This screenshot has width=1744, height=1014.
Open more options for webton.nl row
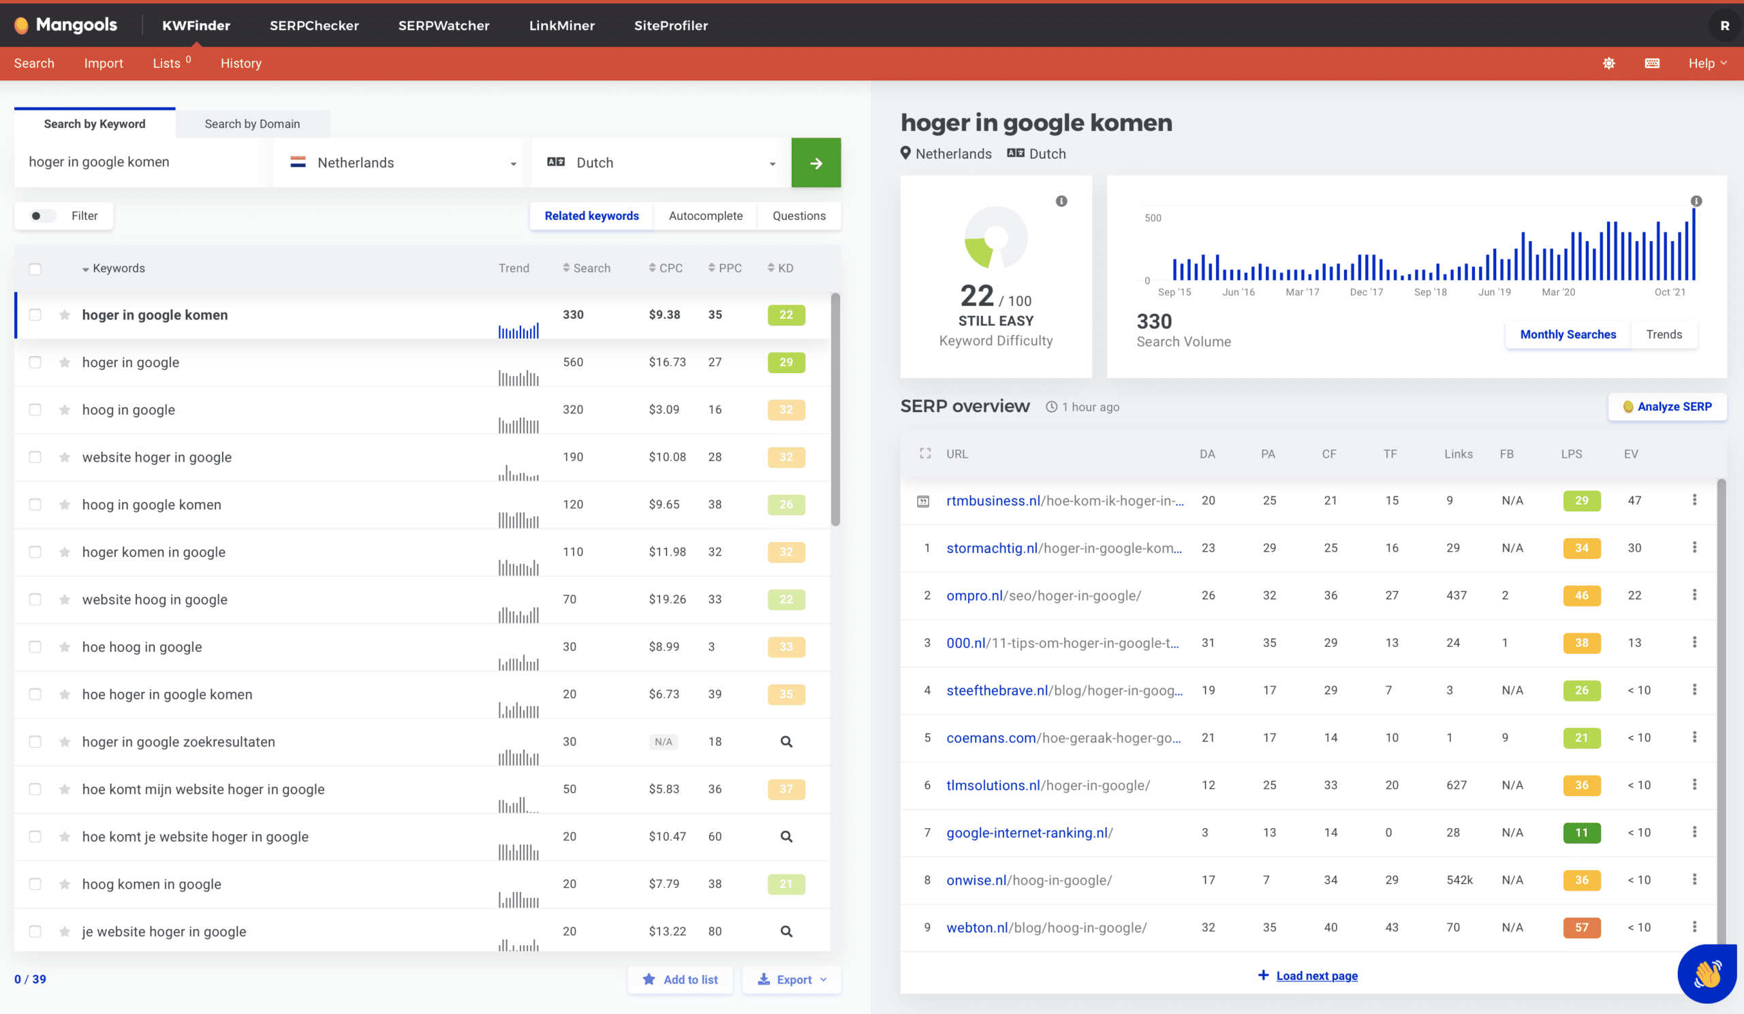pos(1694,927)
